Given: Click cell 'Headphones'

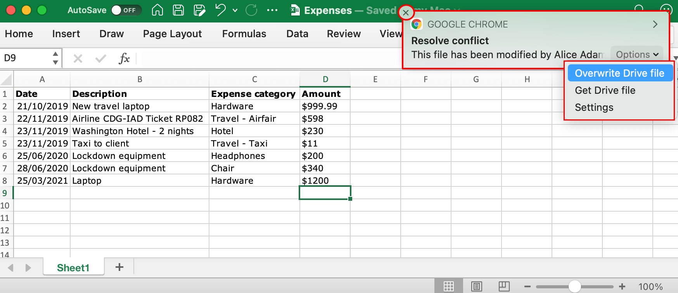Looking at the screenshot, I should tap(254, 156).
